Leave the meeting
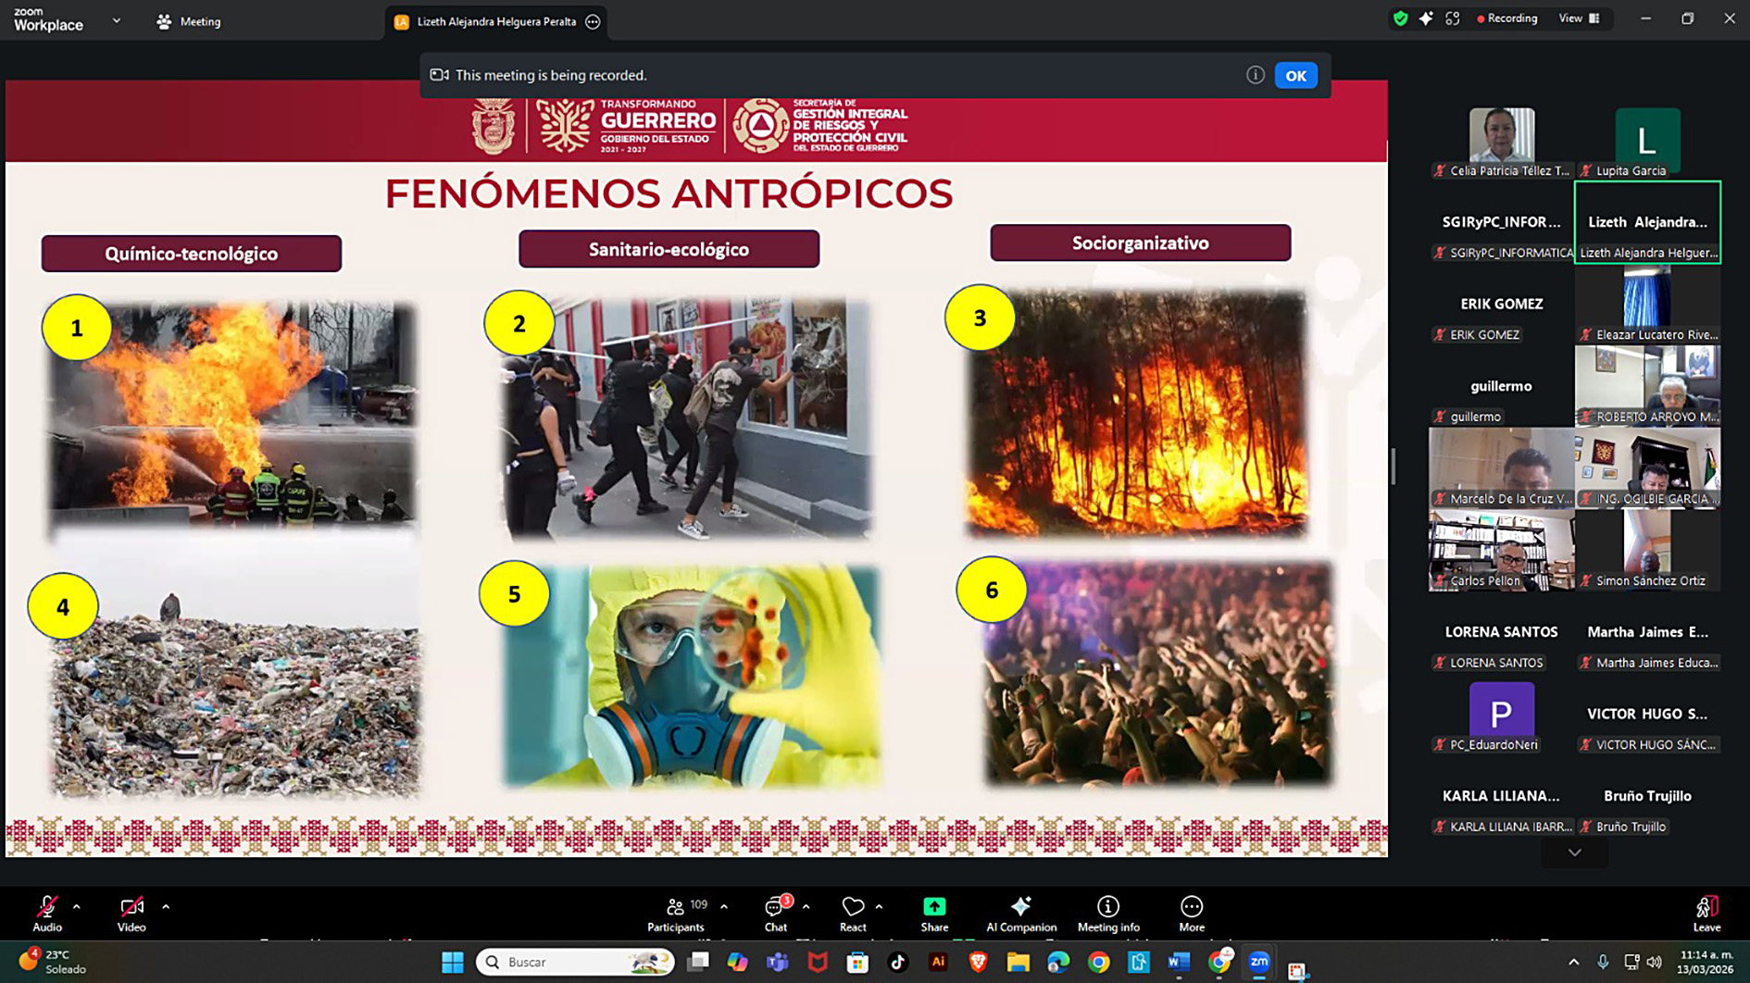This screenshot has height=983, width=1750. point(1706,913)
